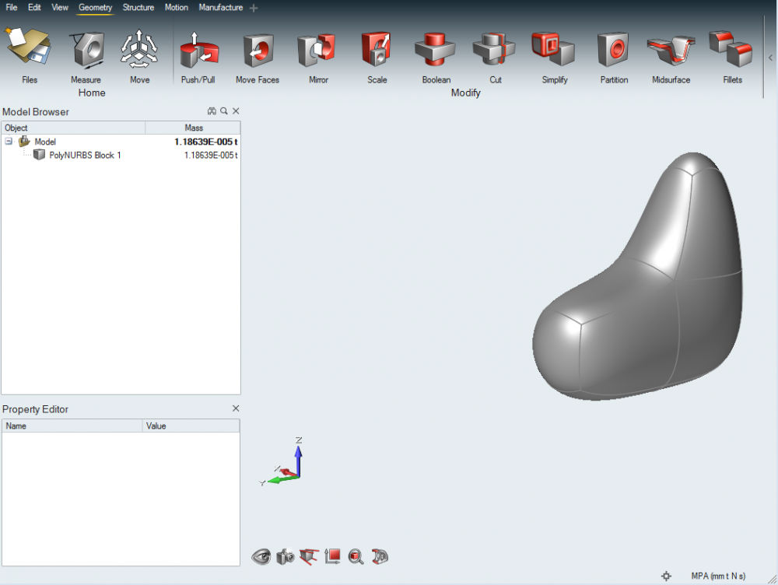Image resolution: width=778 pixels, height=585 pixels.
Task: Open the Midsurface tool
Action: [671, 50]
